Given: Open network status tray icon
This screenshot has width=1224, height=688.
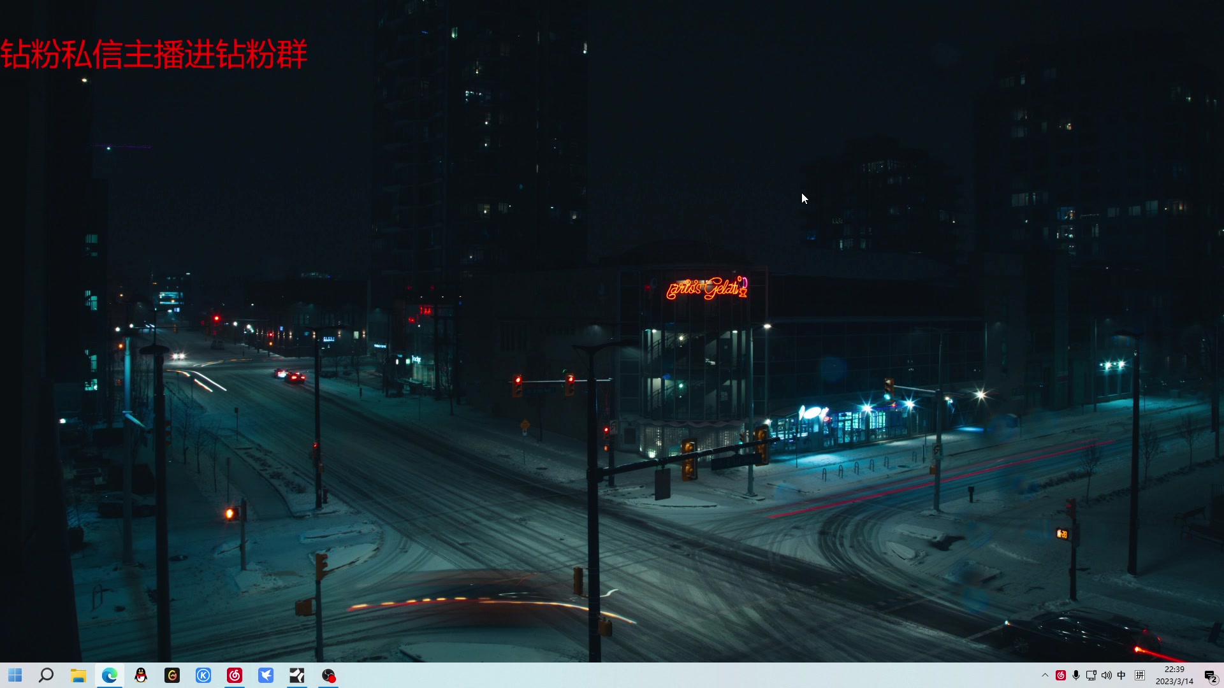Looking at the screenshot, I should (1091, 675).
